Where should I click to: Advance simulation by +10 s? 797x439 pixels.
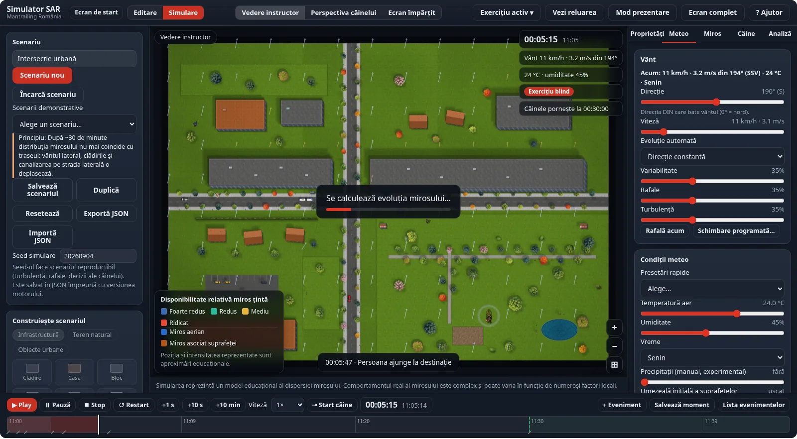point(195,405)
